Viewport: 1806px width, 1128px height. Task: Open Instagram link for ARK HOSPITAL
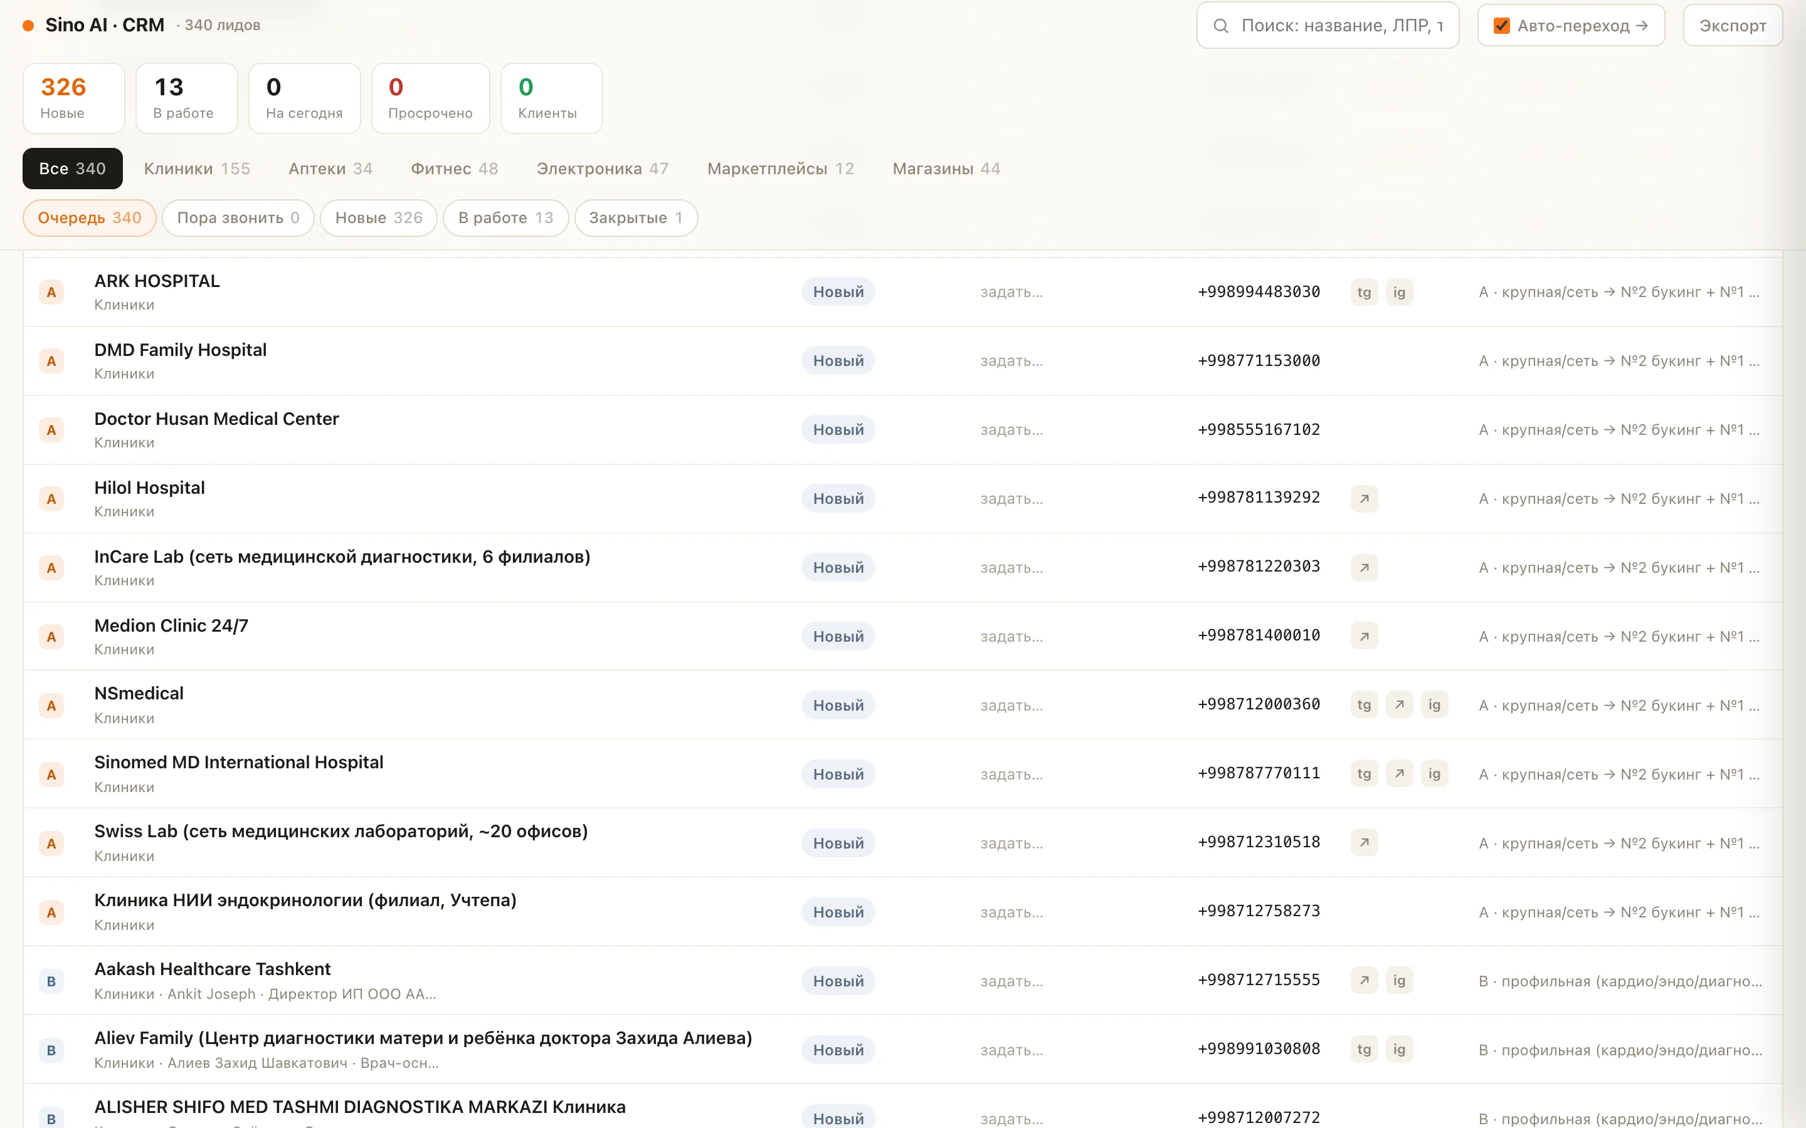[1399, 293]
